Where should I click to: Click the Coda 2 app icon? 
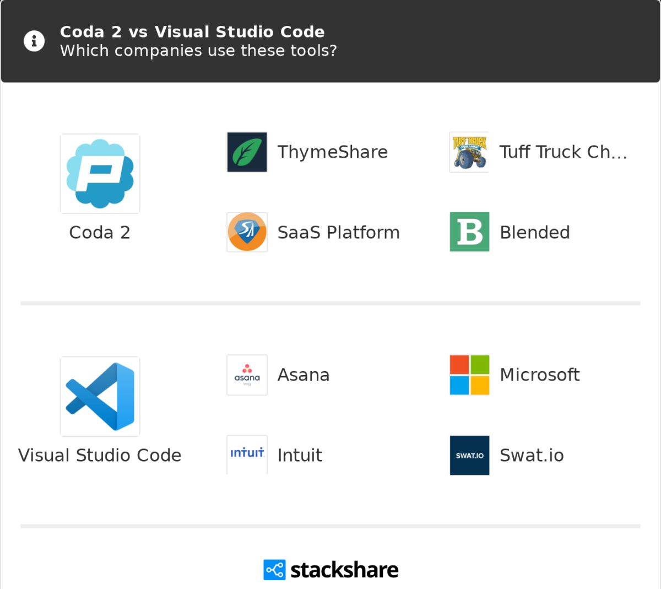click(x=100, y=174)
